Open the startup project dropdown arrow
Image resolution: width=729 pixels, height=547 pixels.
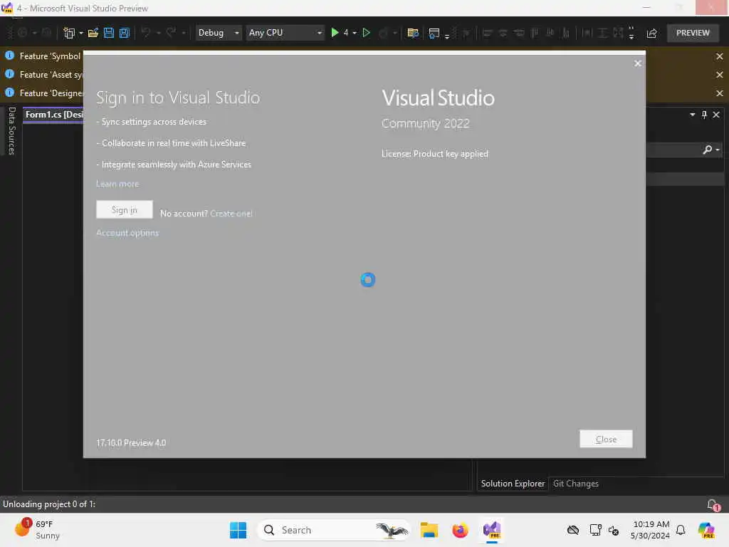[355, 33]
